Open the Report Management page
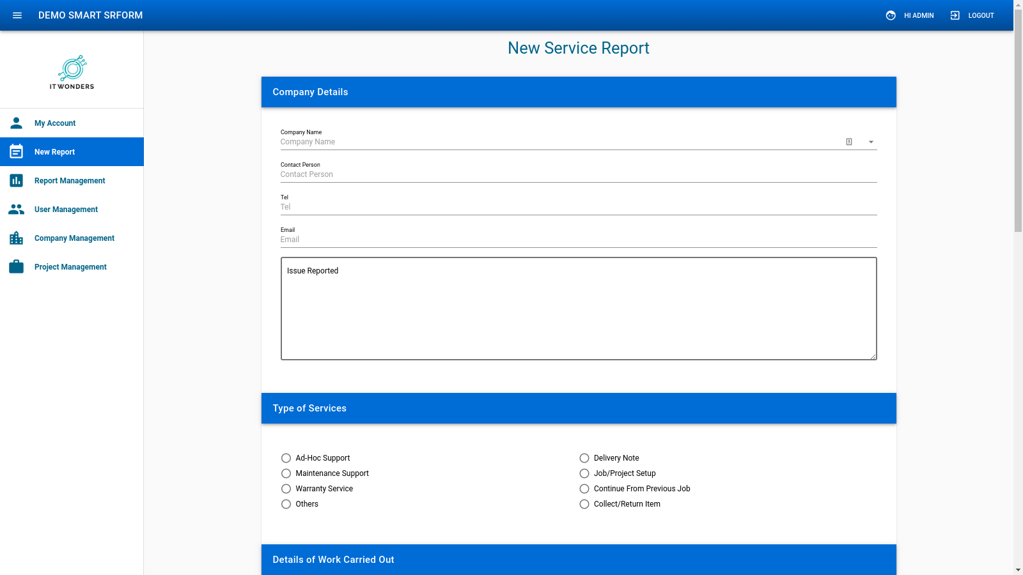 tap(69, 180)
